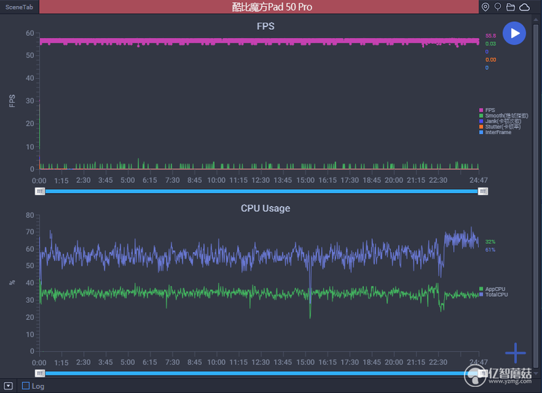Open the folder icon in the header
Image resolution: width=542 pixels, height=393 pixels.
pos(511,7)
